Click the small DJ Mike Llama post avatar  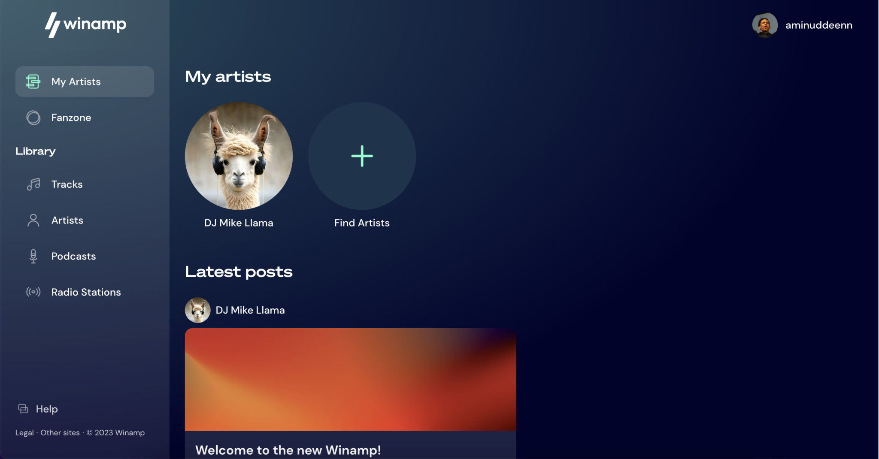tap(197, 310)
